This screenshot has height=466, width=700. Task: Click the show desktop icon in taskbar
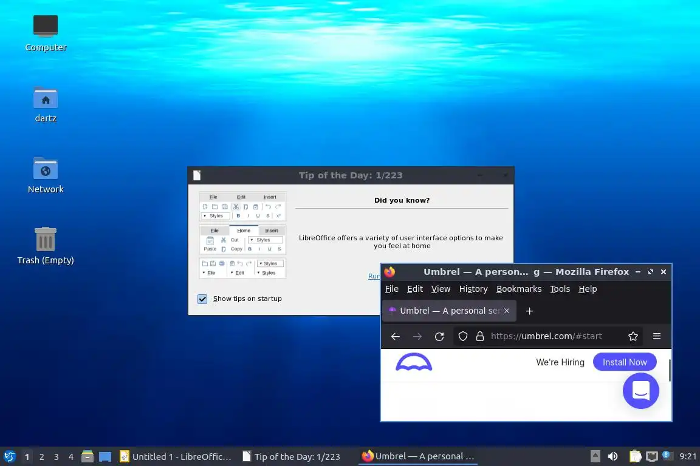[x=105, y=457]
